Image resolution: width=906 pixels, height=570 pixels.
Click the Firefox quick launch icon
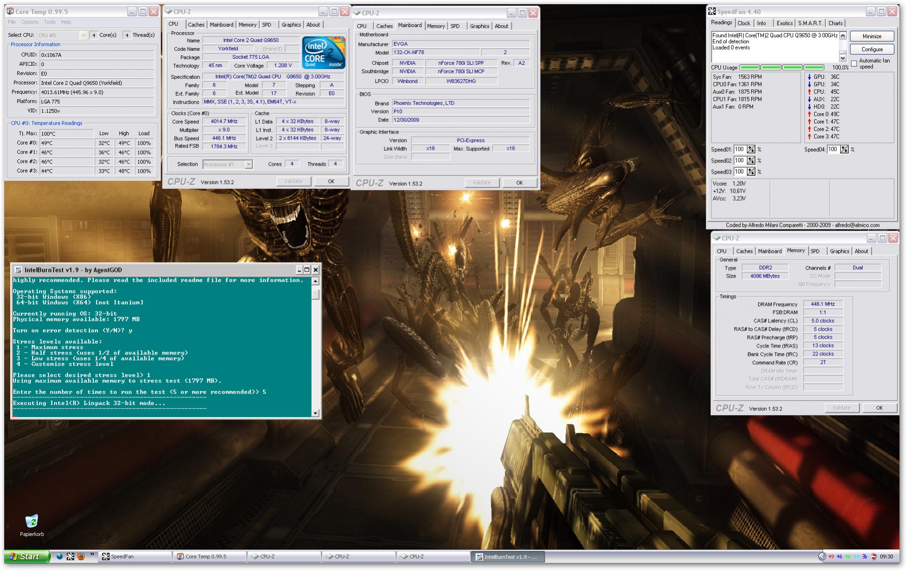[x=81, y=556]
